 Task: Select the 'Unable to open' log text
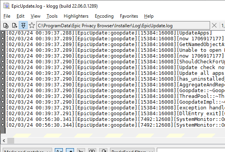pyautogui.click(x=200, y=50)
